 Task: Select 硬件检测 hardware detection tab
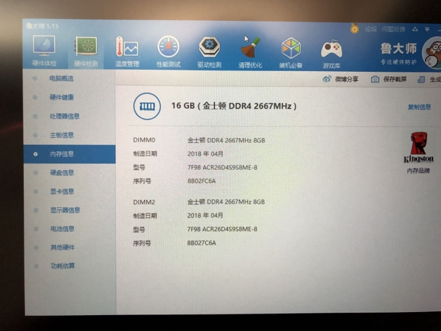(86, 51)
